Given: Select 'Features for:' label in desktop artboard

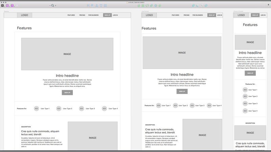Looking at the screenshot, I should [22, 108].
